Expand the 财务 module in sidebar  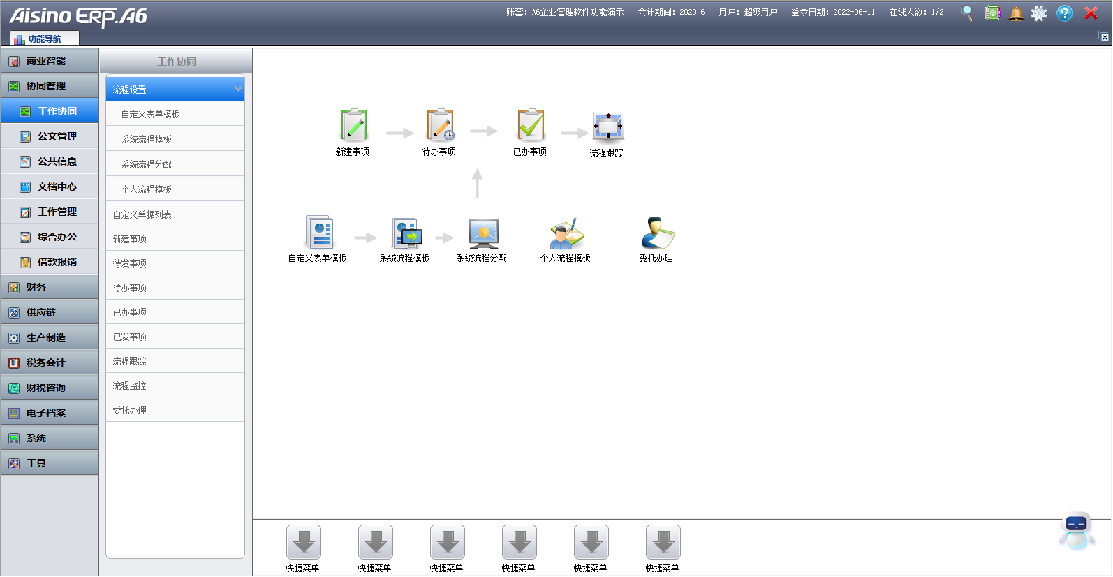pos(50,287)
